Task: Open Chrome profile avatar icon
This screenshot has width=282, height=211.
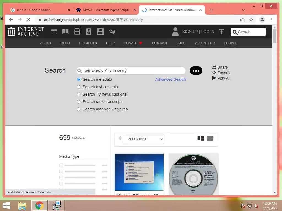Action: pyautogui.click(x=262, y=20)
